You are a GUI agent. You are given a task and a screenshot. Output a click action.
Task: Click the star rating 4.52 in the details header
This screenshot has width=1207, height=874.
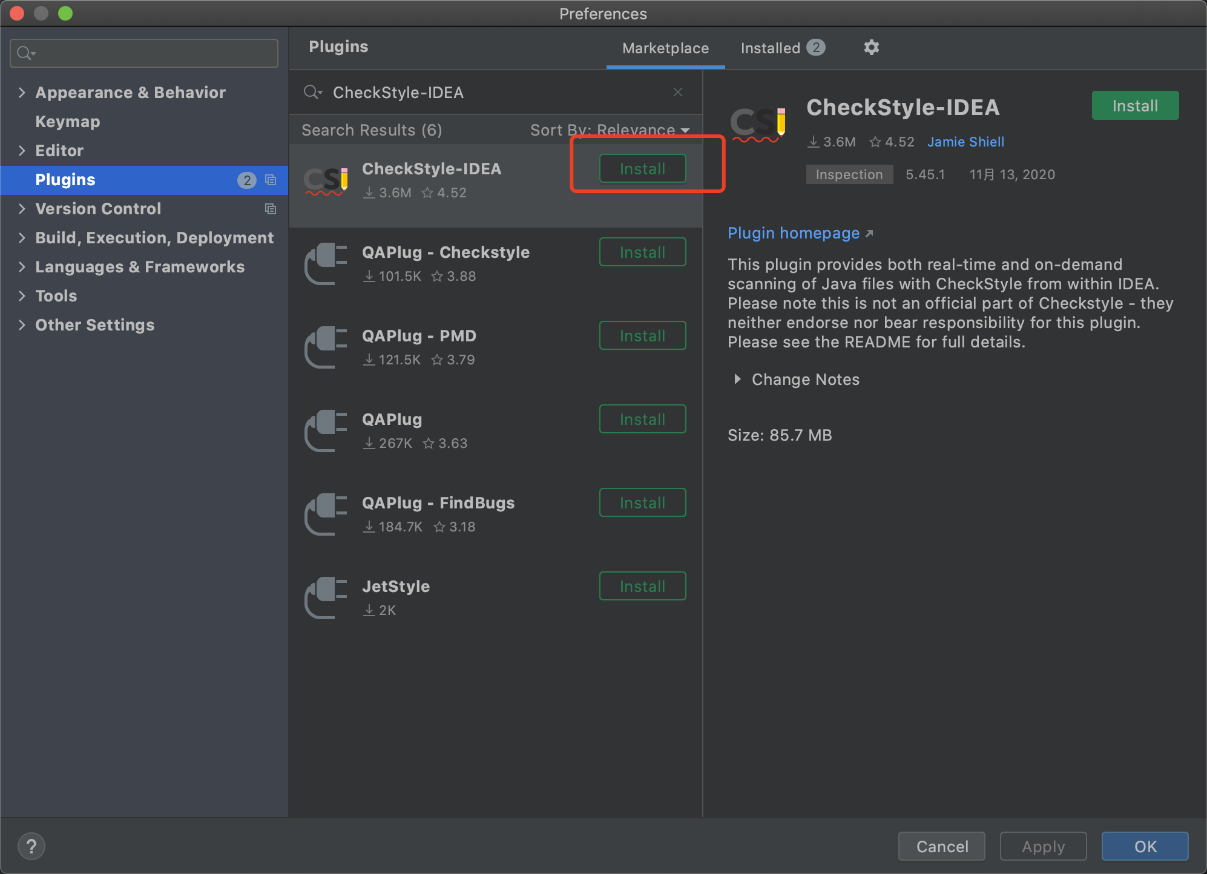(892, 142)
